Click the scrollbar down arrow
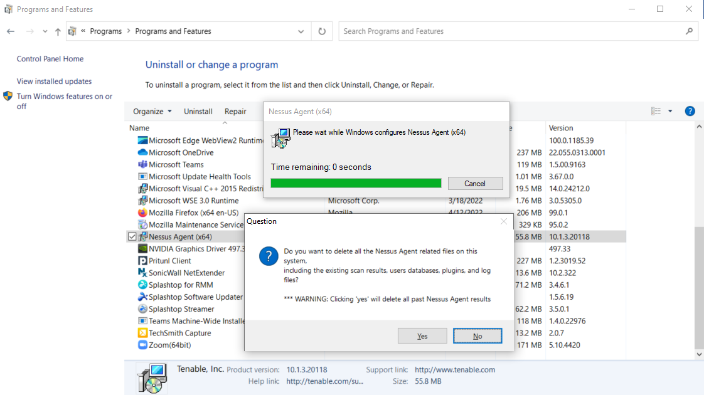The image size is (704, 395). 699,354
